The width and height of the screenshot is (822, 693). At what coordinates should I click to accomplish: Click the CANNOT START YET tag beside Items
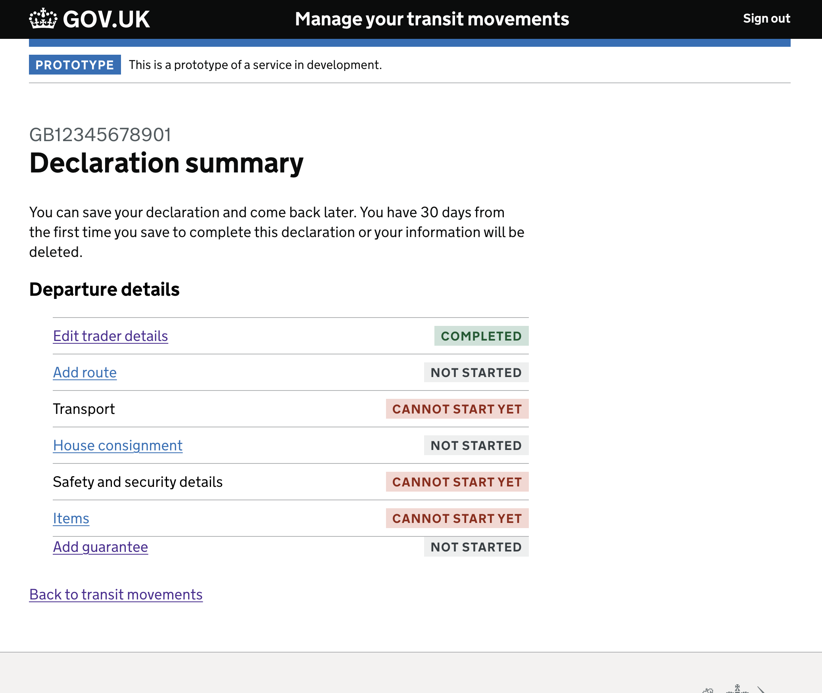(x=457, y=518)
